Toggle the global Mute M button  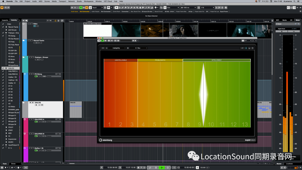[72, 8]
